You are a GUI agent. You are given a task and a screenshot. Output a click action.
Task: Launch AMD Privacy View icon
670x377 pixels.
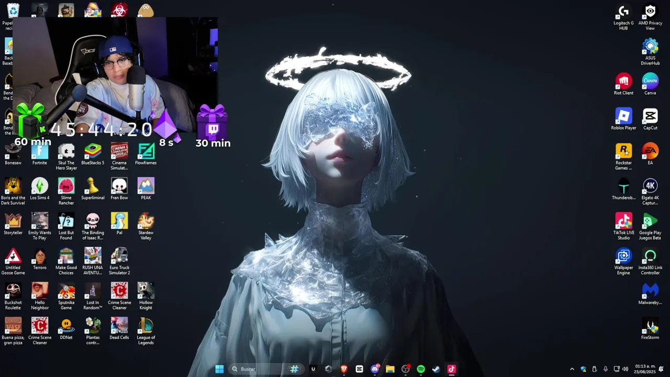[650, 17]
